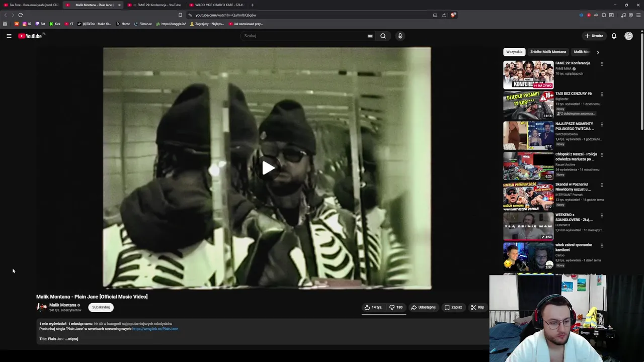Screen dimensions: 644x362
Task: Select the Źródło: Malik Montana chip
Action: [548, 52]
